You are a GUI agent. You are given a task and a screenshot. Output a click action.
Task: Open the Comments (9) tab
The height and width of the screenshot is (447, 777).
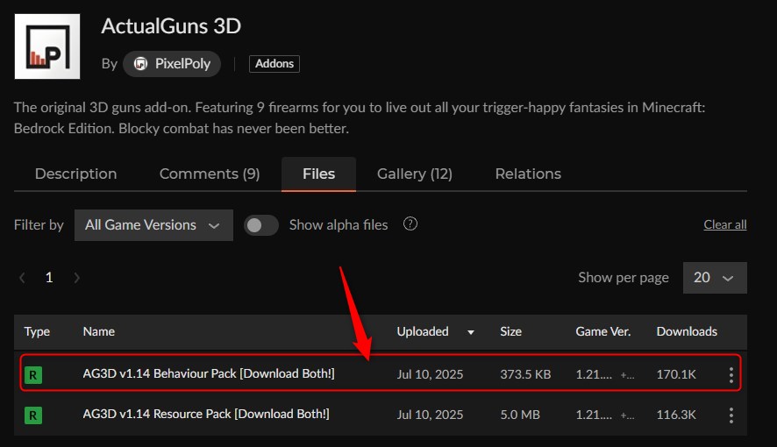click(x=210, y=174)
